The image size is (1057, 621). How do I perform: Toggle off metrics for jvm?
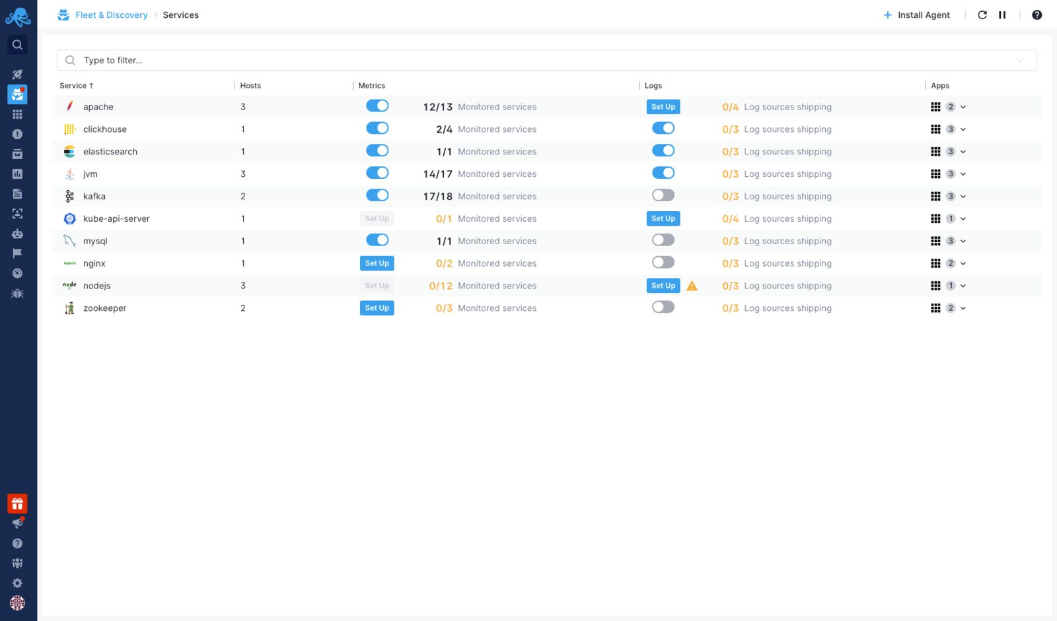click(377, 173)
